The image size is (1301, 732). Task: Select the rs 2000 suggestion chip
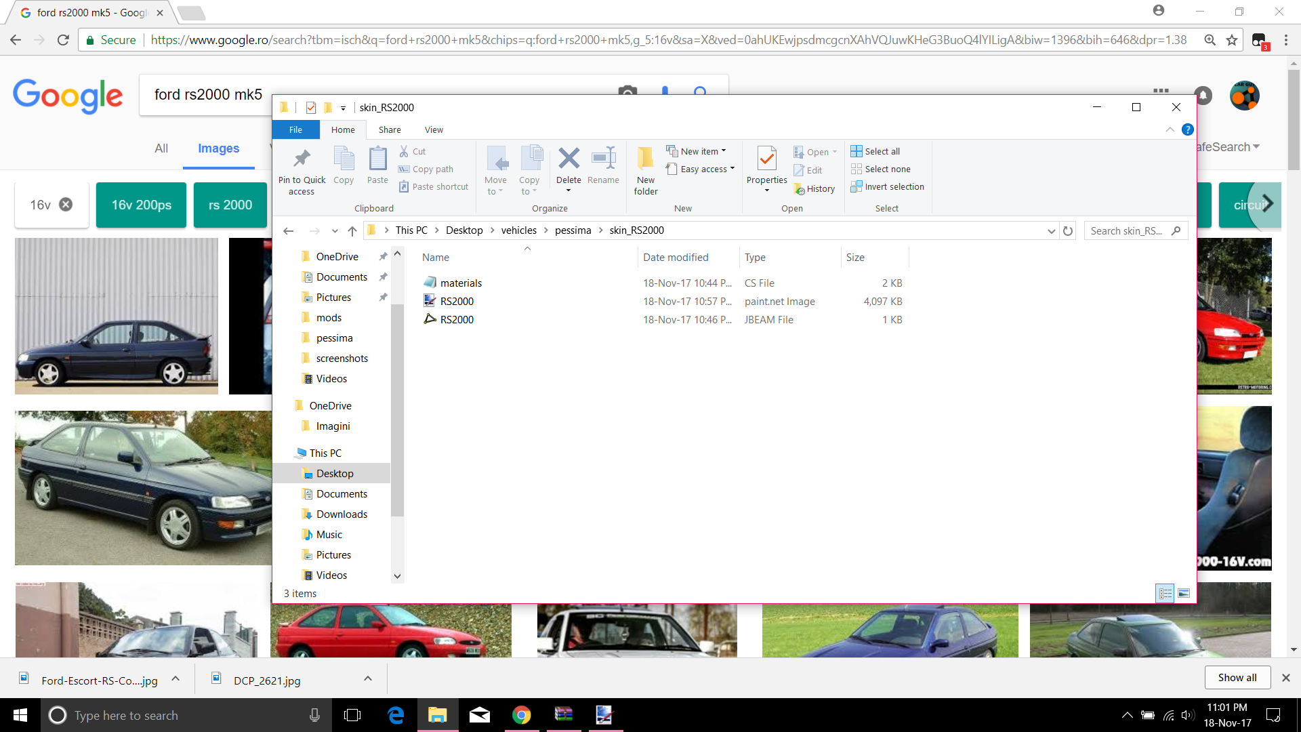(230, 205)
